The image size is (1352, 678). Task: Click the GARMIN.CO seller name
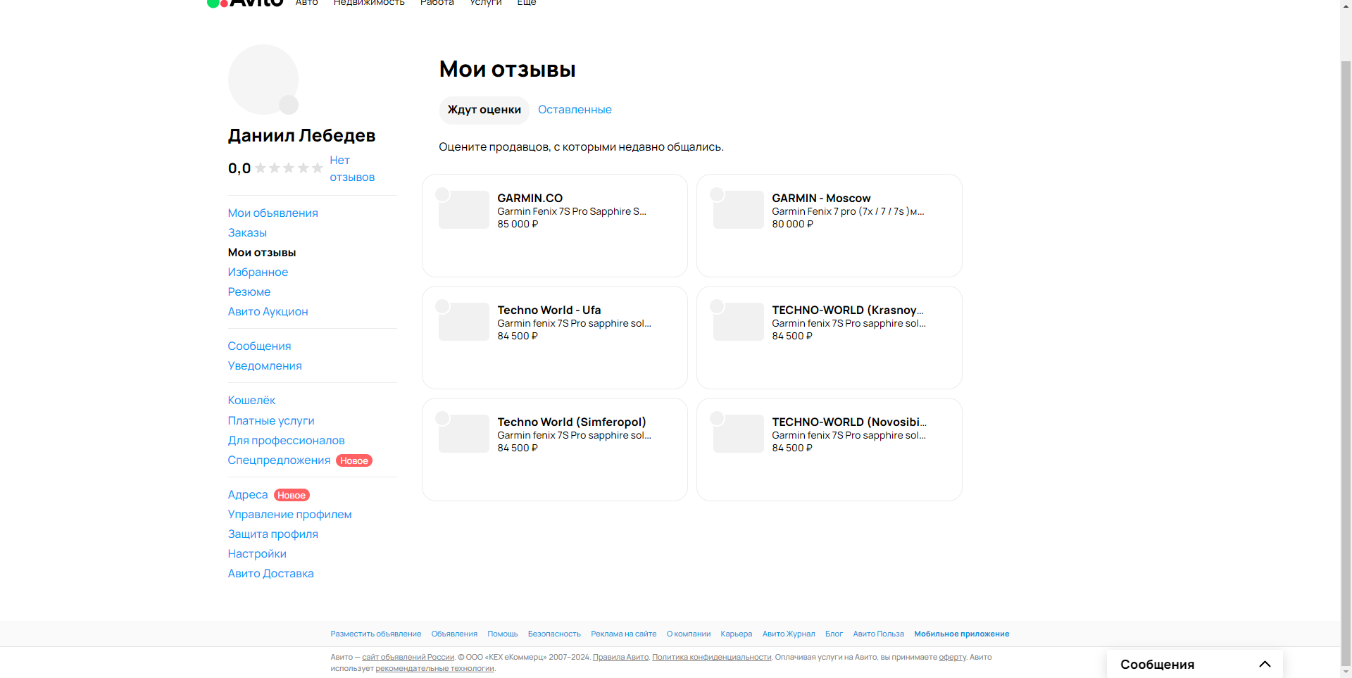tap(530, 199)
